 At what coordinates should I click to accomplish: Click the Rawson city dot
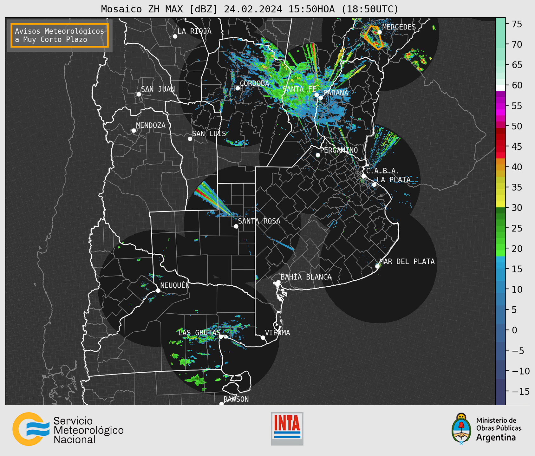coord(221,404)
